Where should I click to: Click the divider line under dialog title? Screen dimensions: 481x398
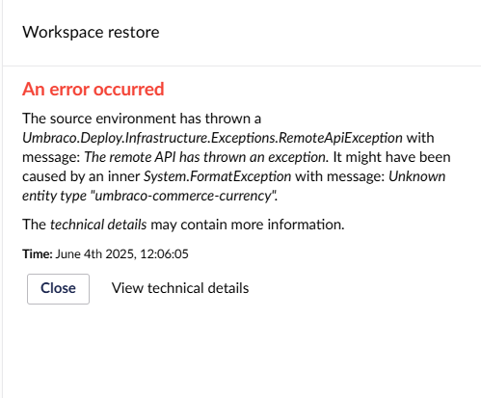[242, 66]
